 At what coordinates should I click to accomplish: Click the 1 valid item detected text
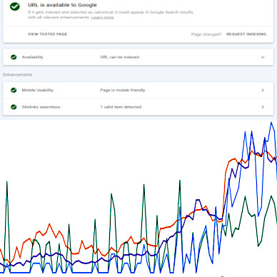(x=121, y=107)
